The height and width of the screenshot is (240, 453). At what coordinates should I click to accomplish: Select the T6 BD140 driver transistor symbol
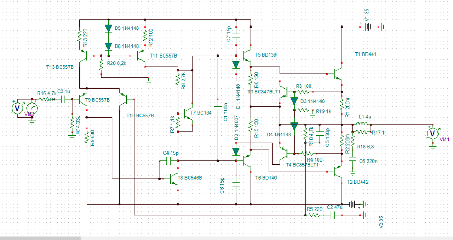pyautogui.click(x=246, y=161)
